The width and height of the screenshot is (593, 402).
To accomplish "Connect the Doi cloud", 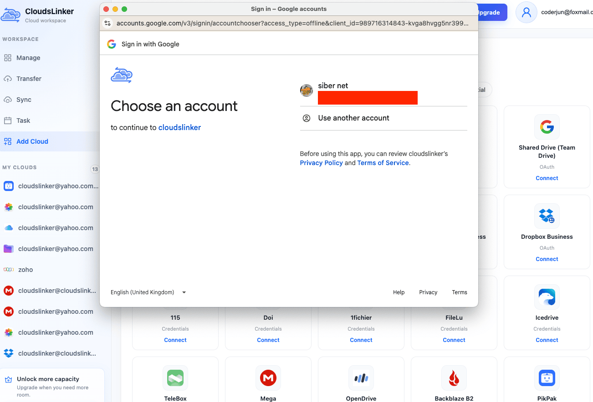I will pos(268,340).
